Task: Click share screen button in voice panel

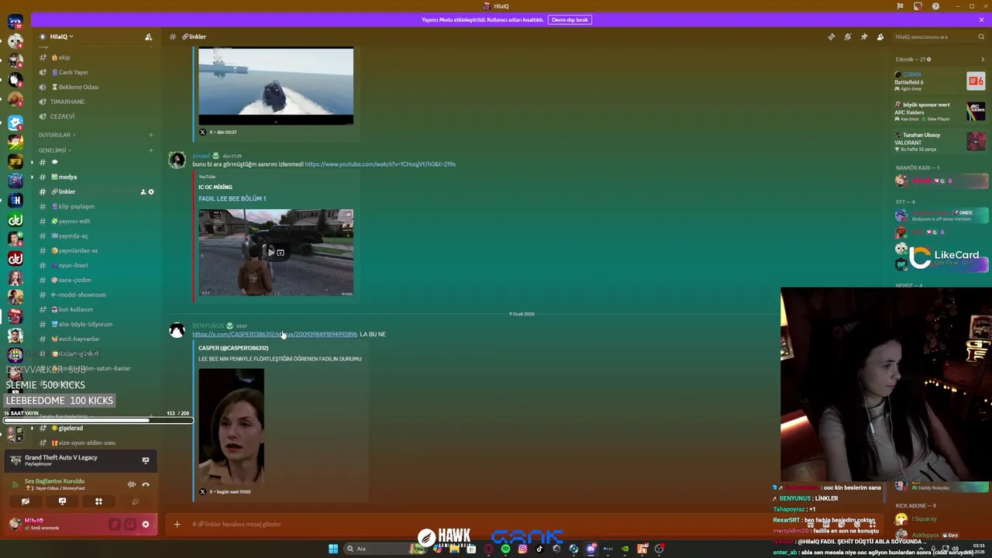Action: (x=62, y=501)
